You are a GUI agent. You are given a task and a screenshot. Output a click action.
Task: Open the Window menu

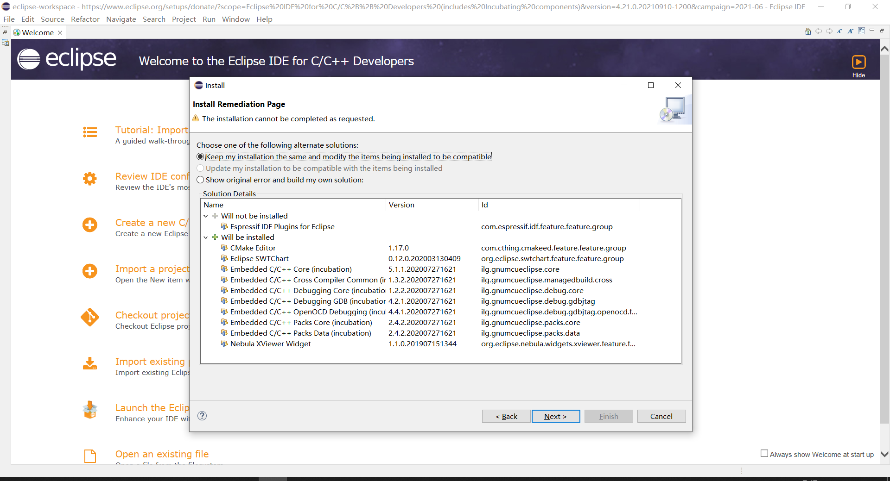[235, 19]
